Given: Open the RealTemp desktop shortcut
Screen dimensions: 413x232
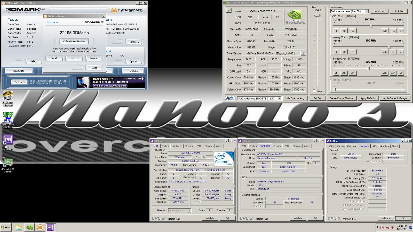Looking at the screenshot, I should point(8,98).
